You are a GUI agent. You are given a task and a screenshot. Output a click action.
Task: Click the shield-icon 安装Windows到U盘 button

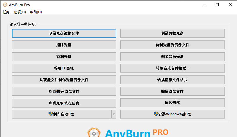(x=172, y=114)
